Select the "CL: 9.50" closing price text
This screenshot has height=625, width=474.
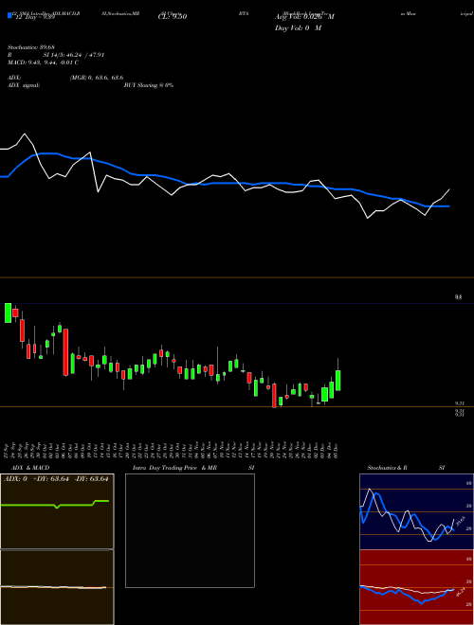click(173, 17)
